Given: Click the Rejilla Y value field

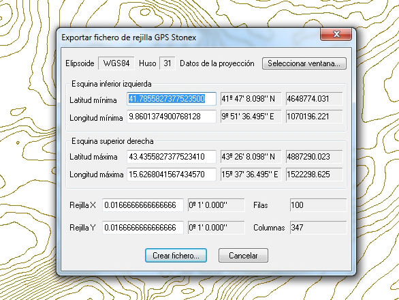Looking at the screenshot, I should point(143,228).
